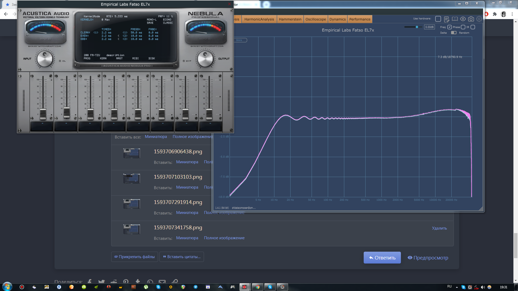
Task: Open the notes editor icon in analyzer toolbar
Action: click(x=447, y=19)
